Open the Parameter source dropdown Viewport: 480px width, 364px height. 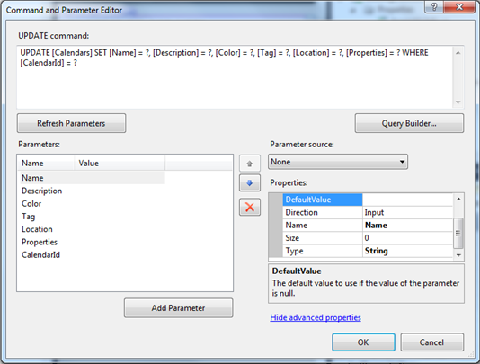[338, 162]
